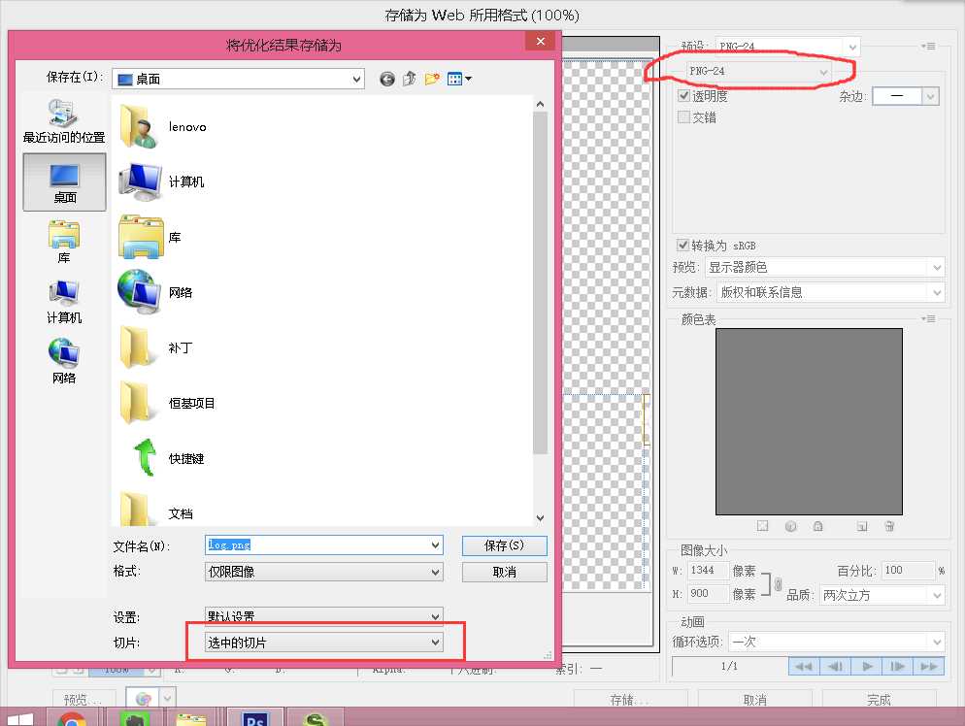Jump to last animation frame
Screen dimensions: 965x726
click(x=929, y=667)
